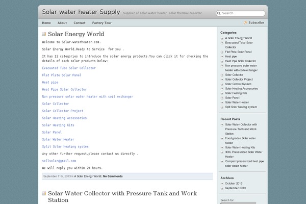Select Heat Pipe Solar Collector sidebar category

coord(240,61)
